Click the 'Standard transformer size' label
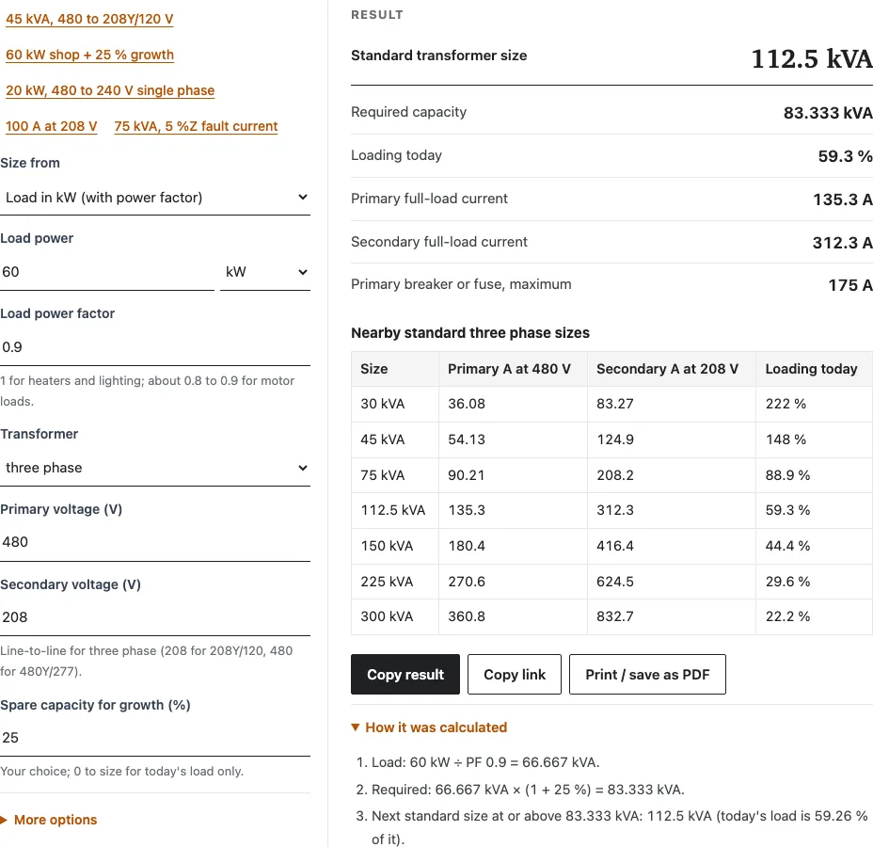 [x=438, y=56]
